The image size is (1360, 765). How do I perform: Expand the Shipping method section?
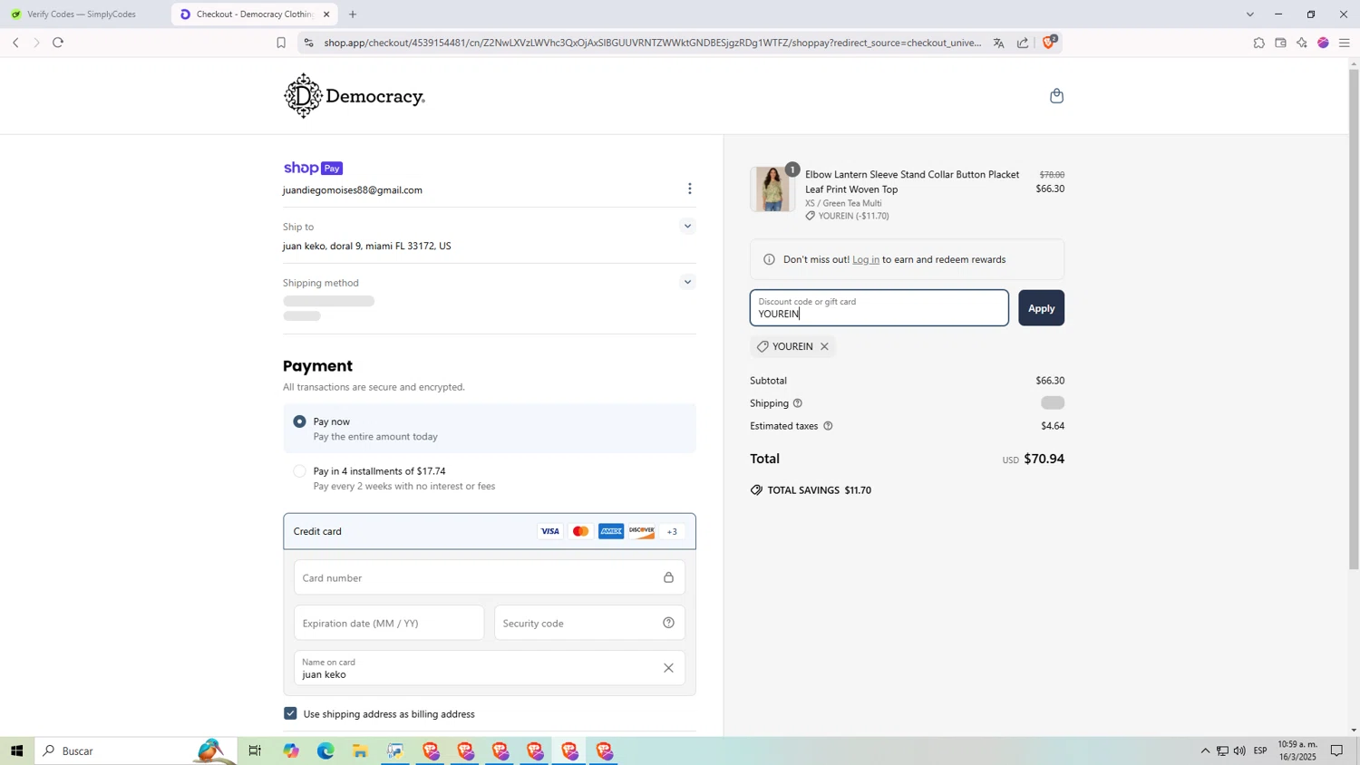click(x=687, y=283)
